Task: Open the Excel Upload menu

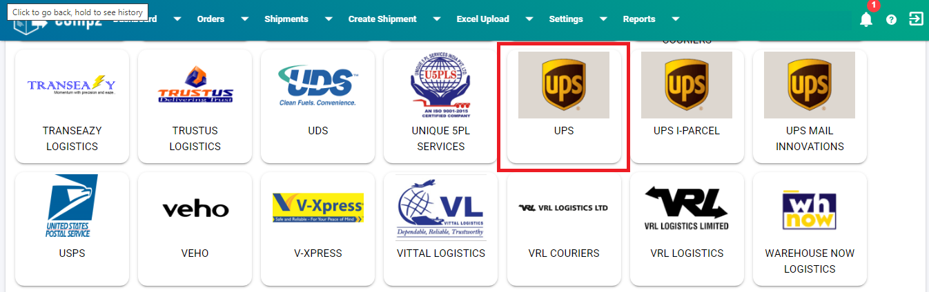Action: point(483,19)
